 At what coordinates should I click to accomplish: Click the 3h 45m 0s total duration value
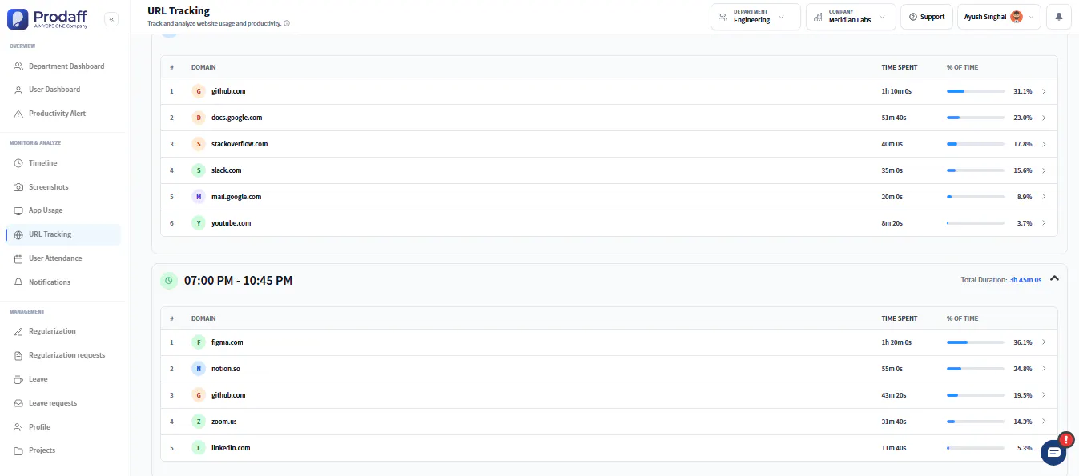click(1025, 280)
